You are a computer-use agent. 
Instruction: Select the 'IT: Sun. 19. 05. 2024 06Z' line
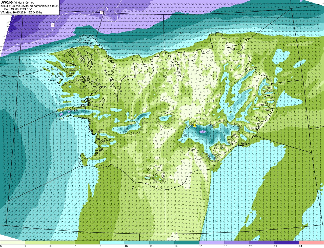point(16,9)
